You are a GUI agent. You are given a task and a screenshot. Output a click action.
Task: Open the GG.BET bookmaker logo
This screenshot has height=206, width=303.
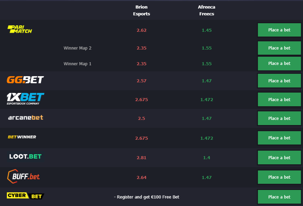click(x=25, y=80)
